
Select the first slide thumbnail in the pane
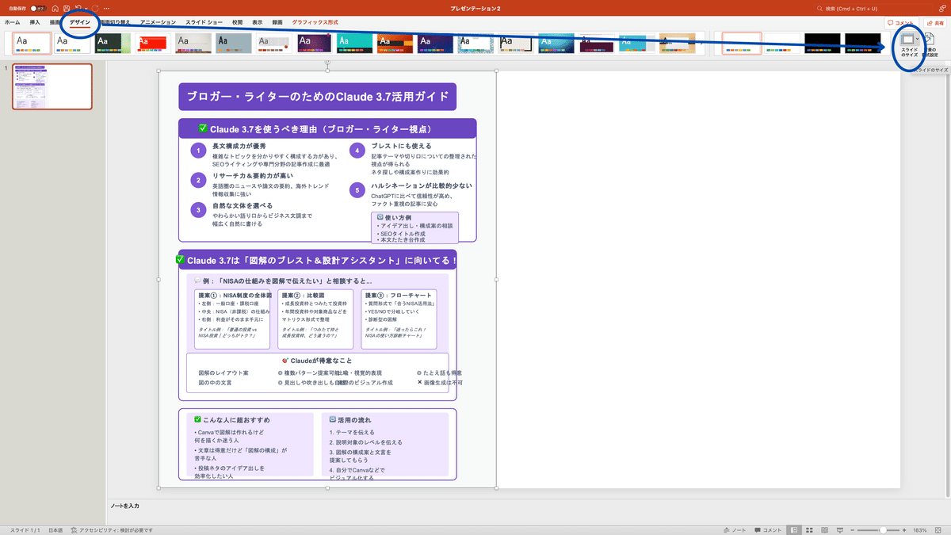pyautogui.click(x=52, y=86)
